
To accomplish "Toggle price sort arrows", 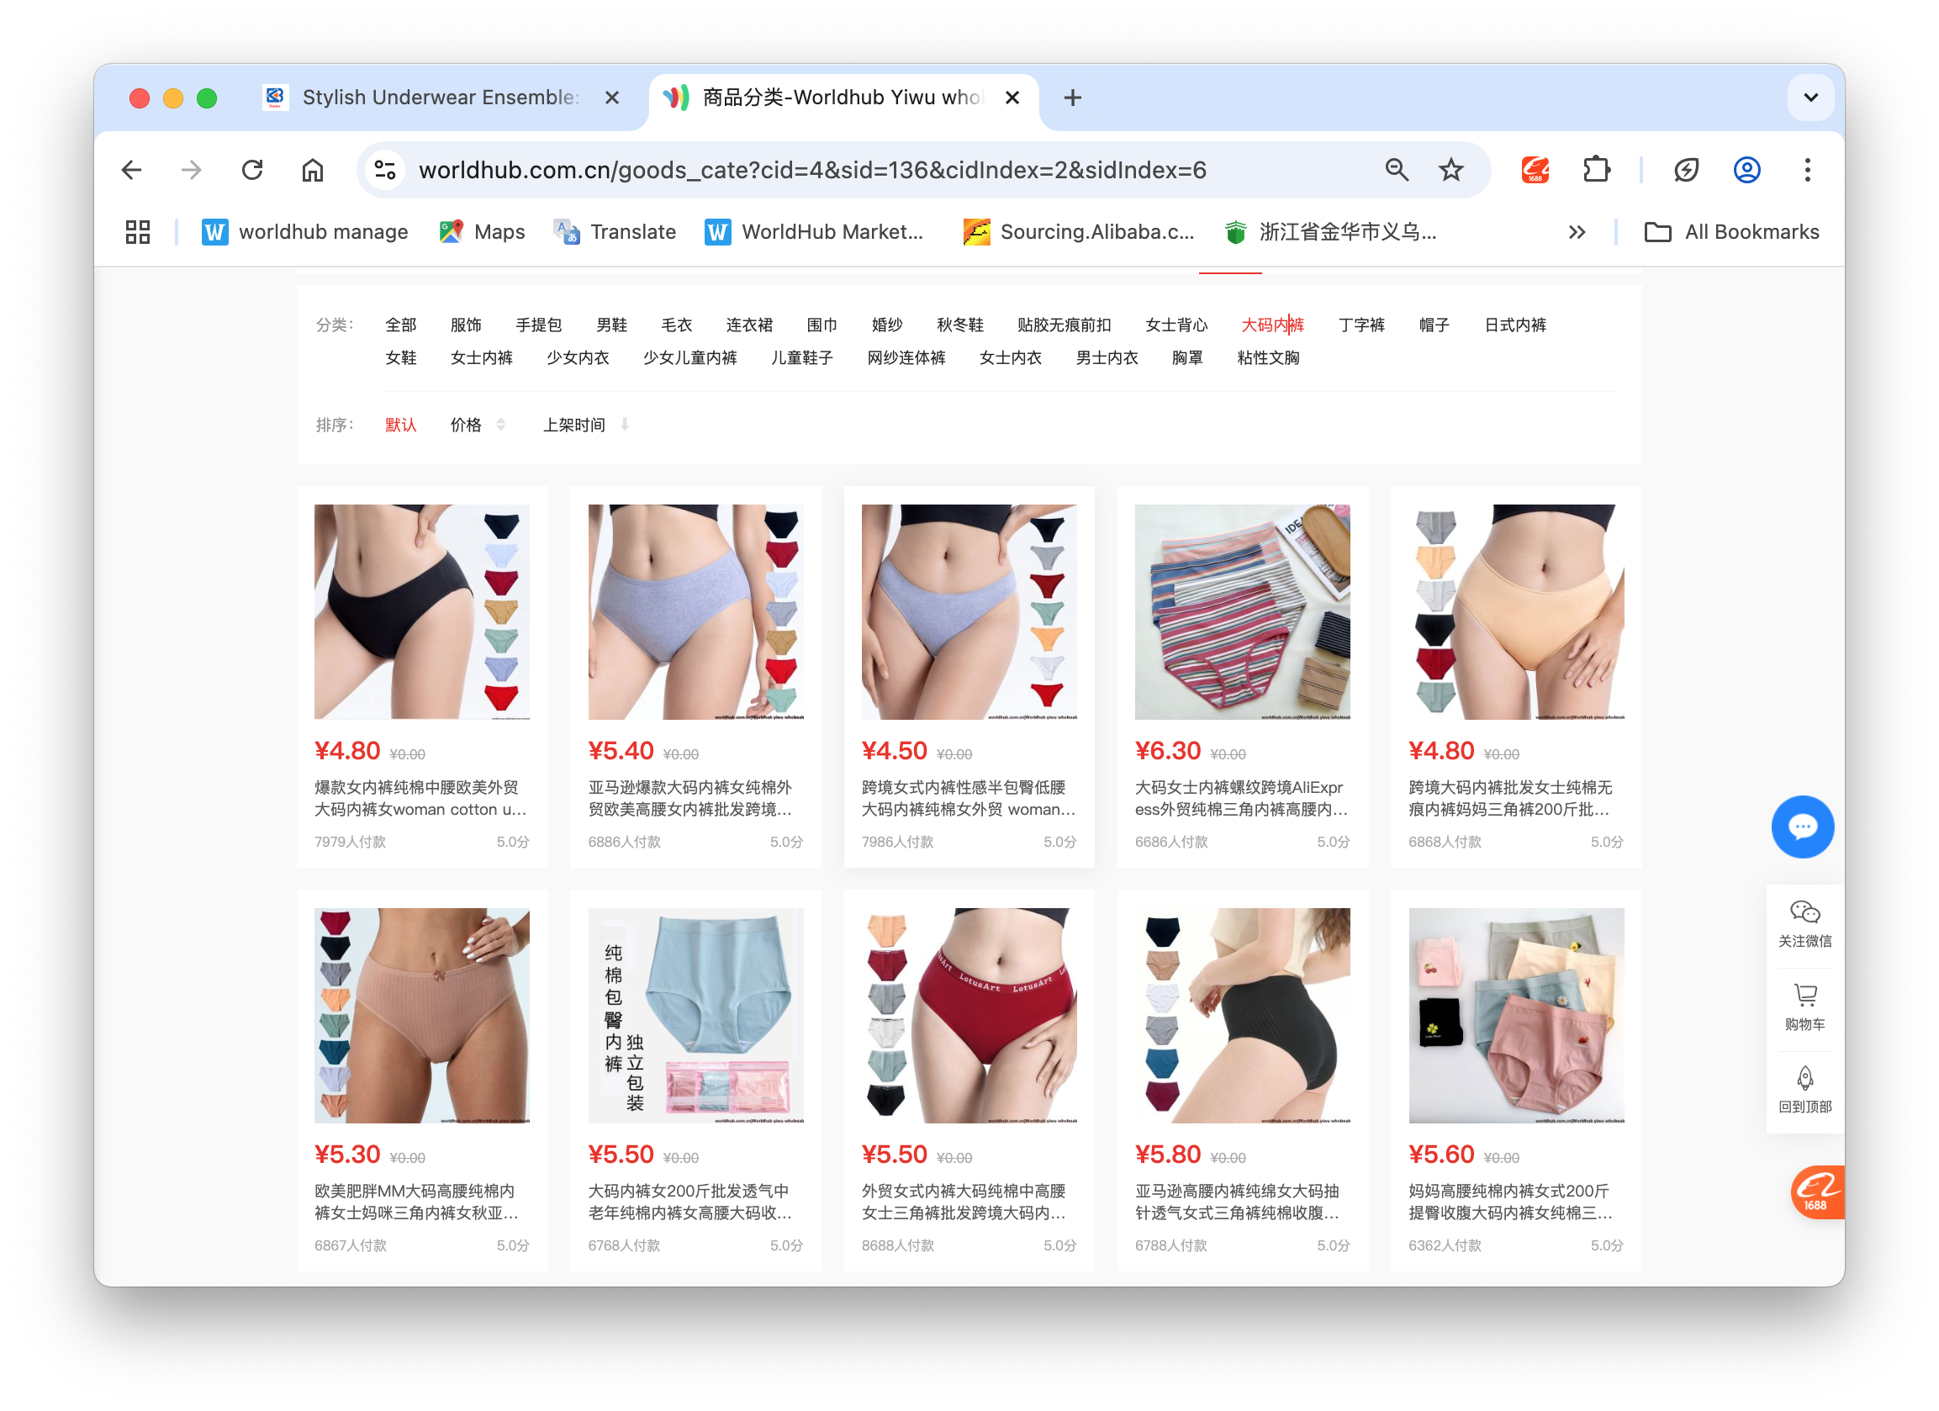I will point(501,425).
